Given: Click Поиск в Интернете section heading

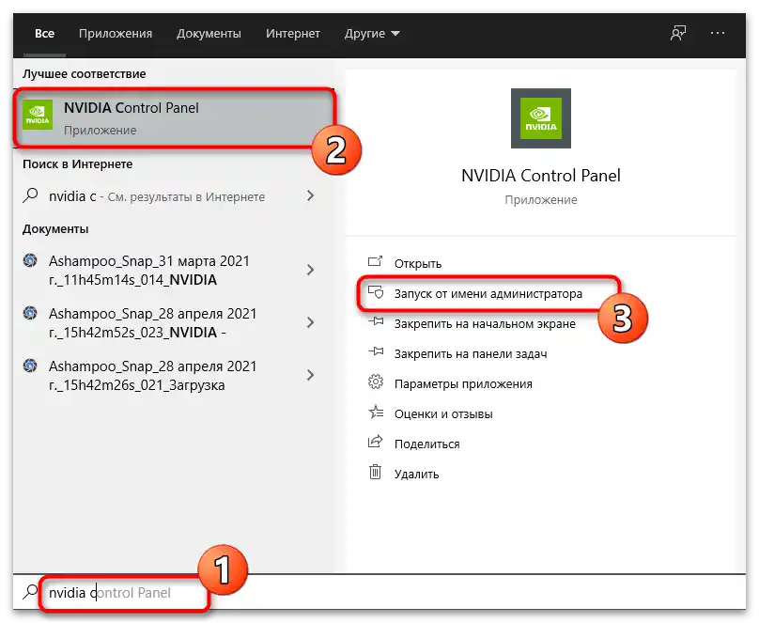Looking at the screenshot, I should tap(77, 164).
